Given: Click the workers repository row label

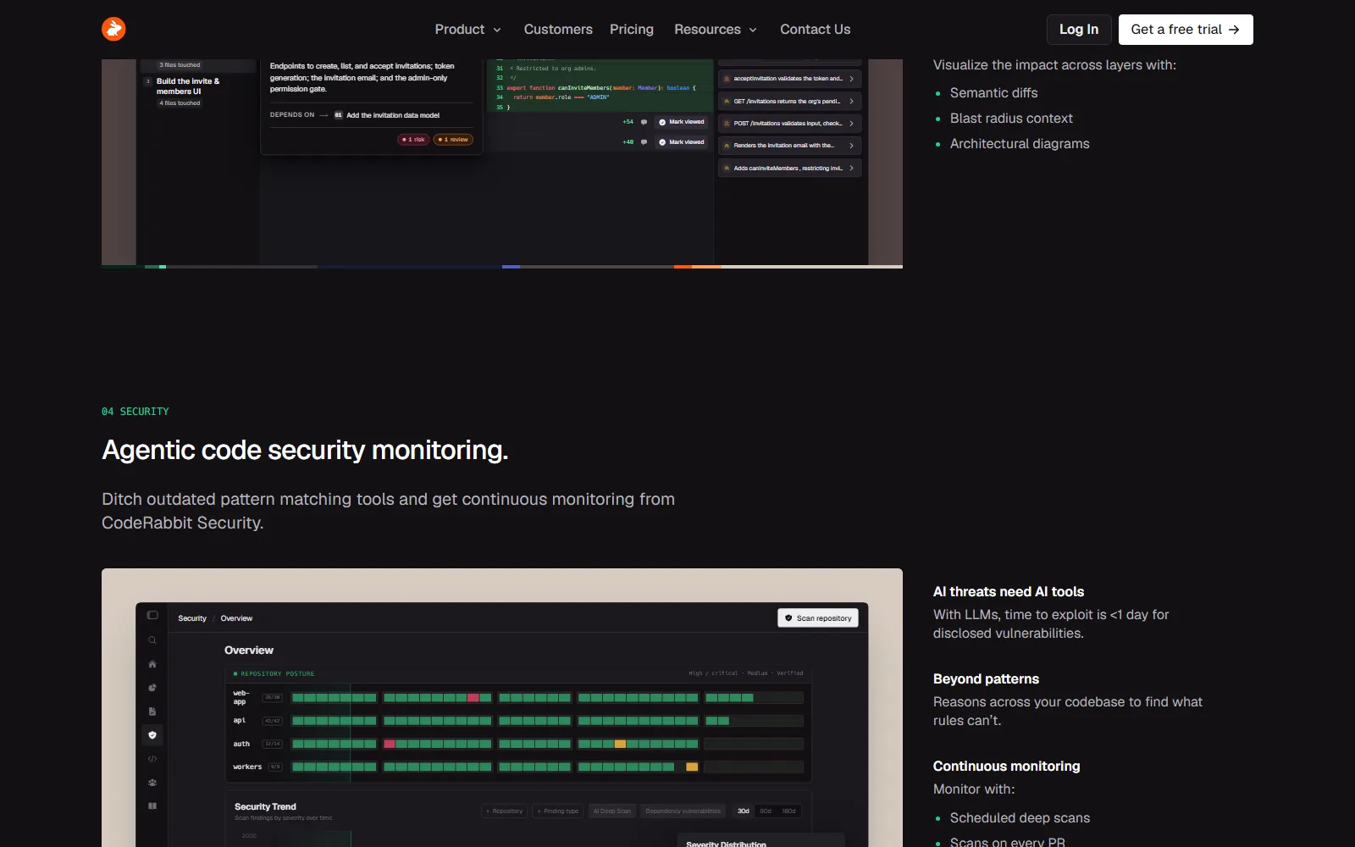Looking at the screenshot, I should pos(247,767).
